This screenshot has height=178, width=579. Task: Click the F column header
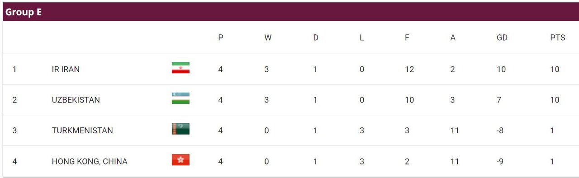(x=407, y=38)
